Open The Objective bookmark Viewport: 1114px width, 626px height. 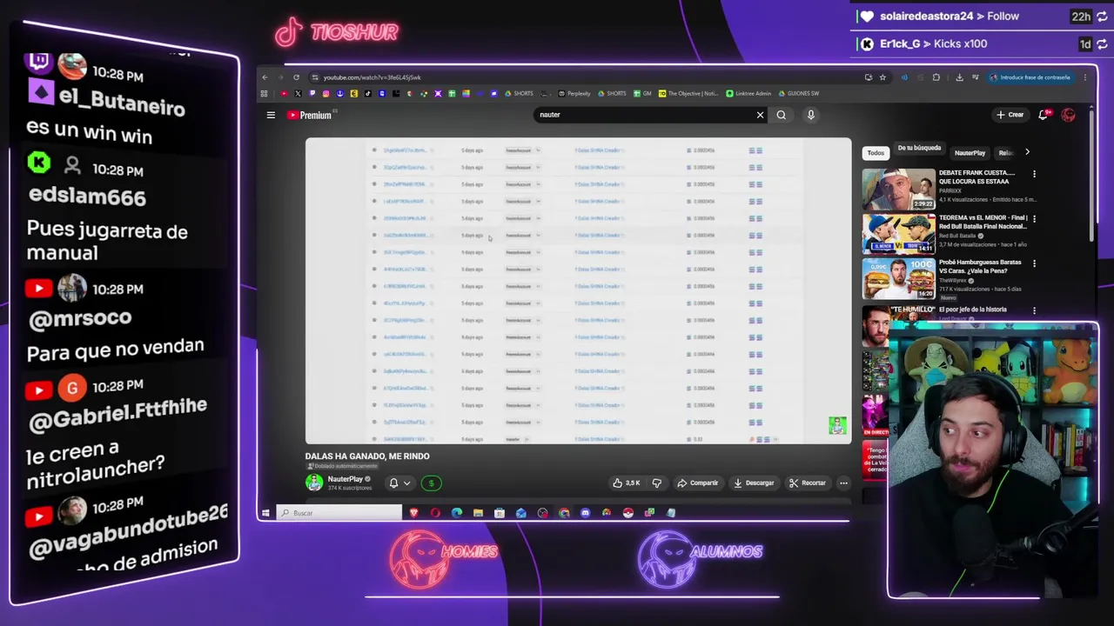(688, 94)
